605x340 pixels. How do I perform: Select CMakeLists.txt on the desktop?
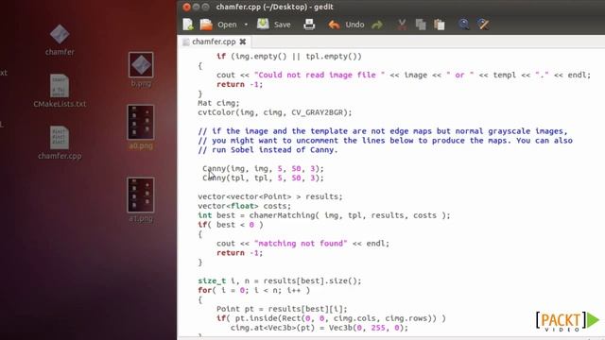60,91
